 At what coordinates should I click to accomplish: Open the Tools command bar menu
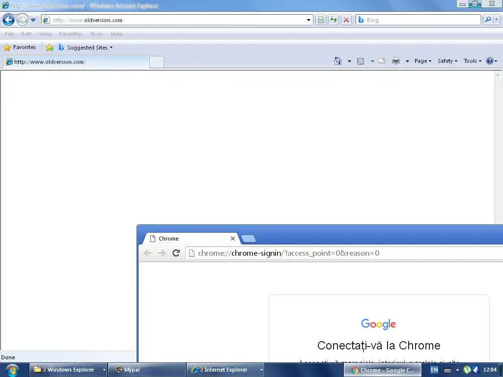472,61
